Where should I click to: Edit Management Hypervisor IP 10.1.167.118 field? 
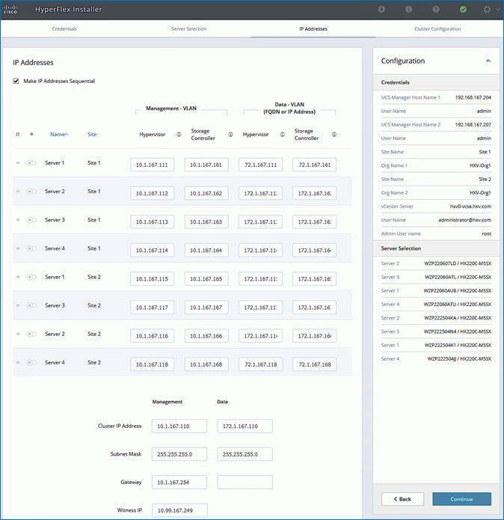point(152,364)
